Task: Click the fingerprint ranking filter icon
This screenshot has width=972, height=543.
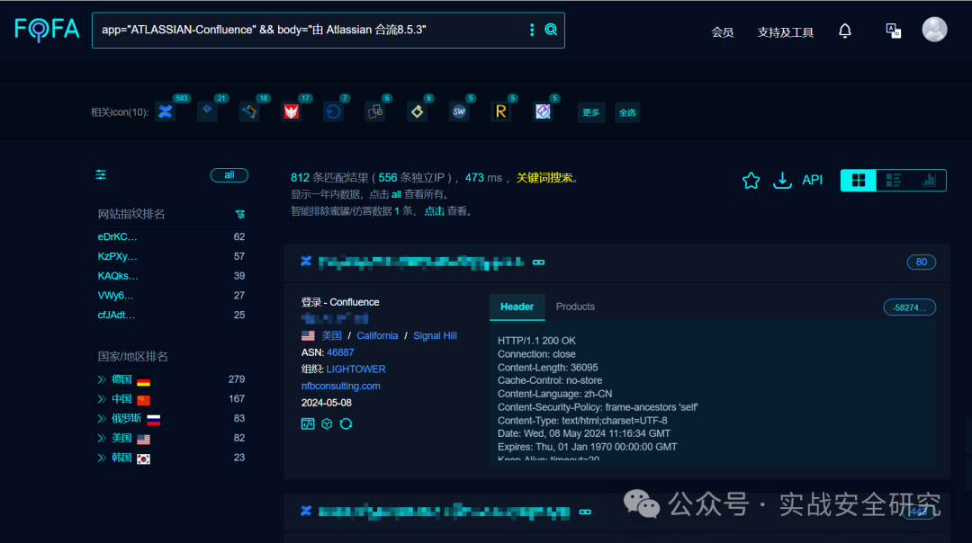Action: point(240,214)
